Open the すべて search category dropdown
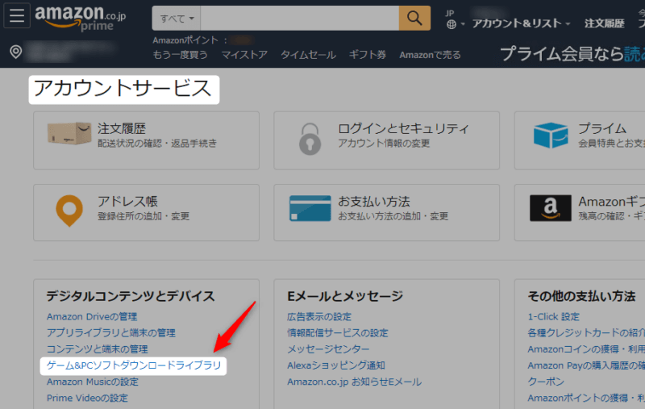Viewport: 645px width, 409px height. 177,18
